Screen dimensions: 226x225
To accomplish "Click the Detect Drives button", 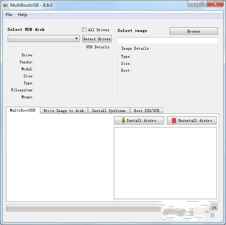I will [97, 39].
